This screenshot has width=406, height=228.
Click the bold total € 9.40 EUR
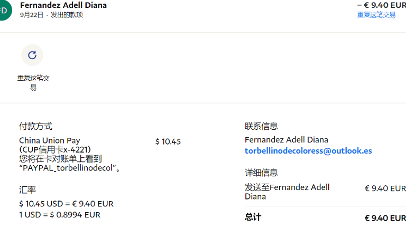pos(385,218)
